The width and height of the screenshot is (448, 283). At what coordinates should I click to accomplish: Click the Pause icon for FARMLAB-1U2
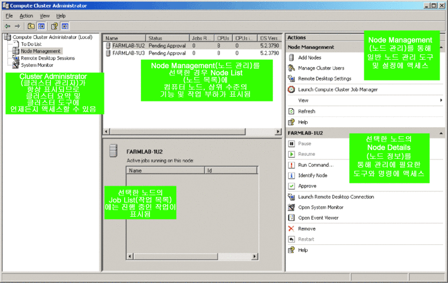coord(291,144)
